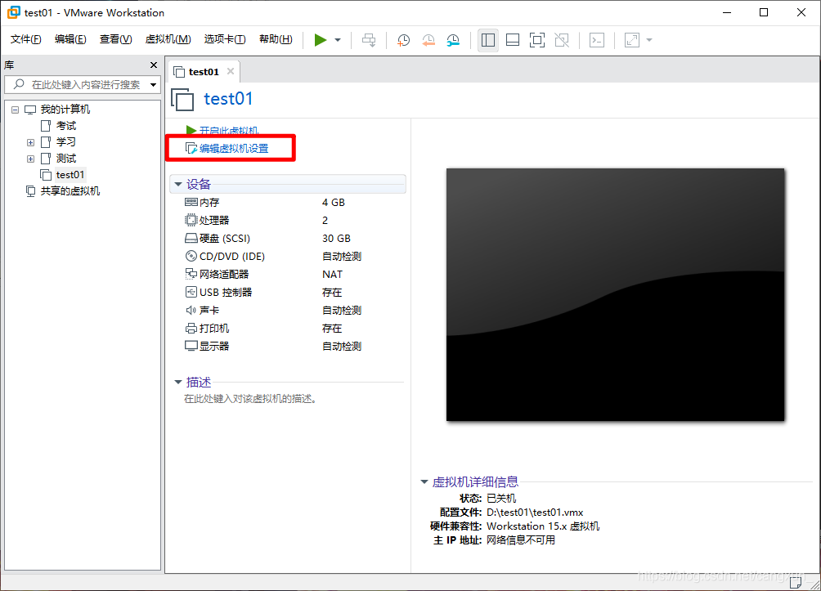Click the USB 控制器 icon
Screen dimensions: 821x591
coord(191,292)
